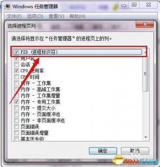Click the 取消 button
Image resolution: width=160 pixels, height=167 pixels.
(135, 151)
